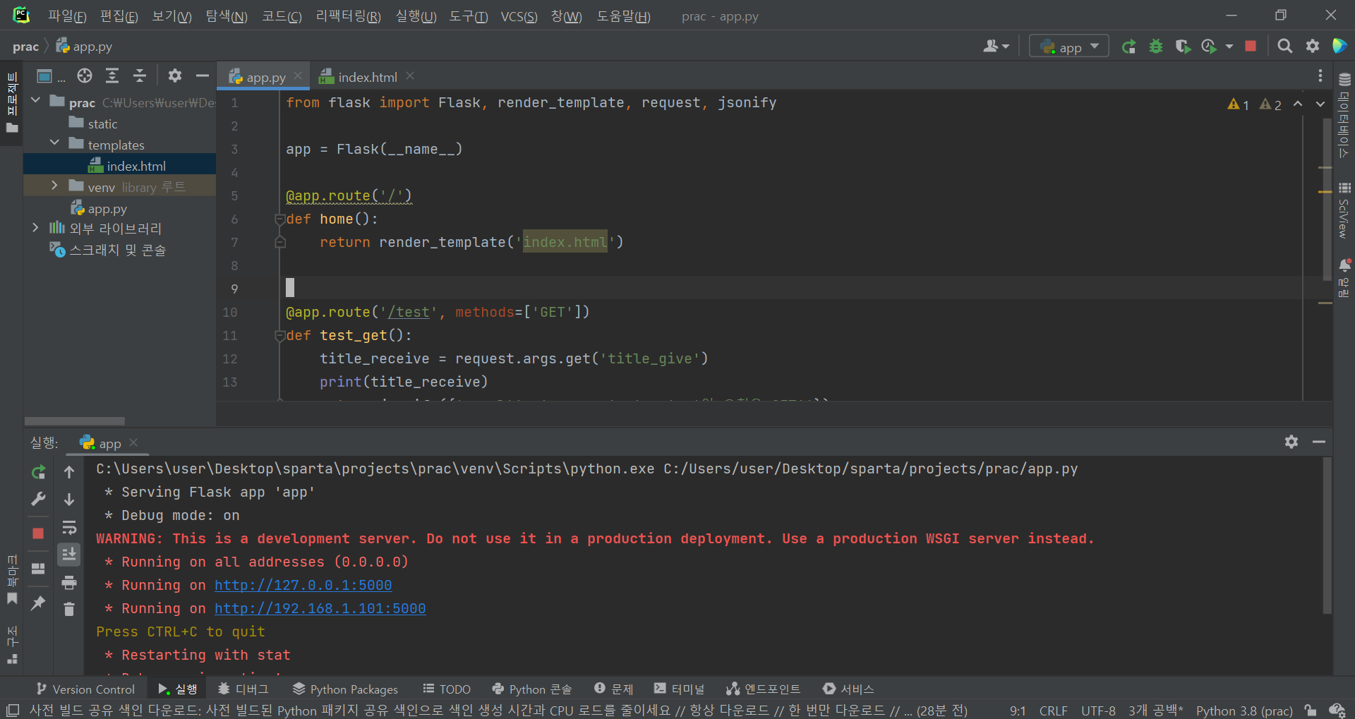Viewport: 1355px width, 719px height.
Task: Collapse all in the project tree toolbar
Action: (x=140, y=75)
